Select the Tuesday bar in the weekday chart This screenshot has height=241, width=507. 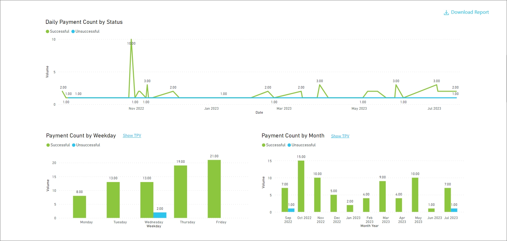pyautogui.click(x=113, y=200)
